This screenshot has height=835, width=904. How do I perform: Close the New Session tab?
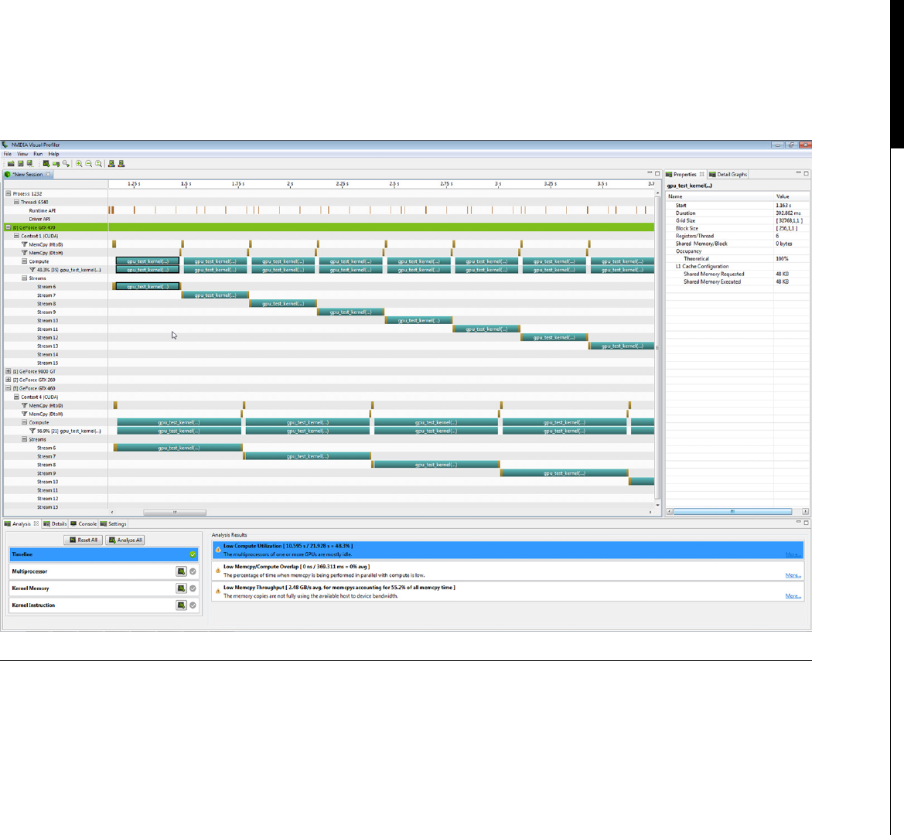(x=48, y=174)
